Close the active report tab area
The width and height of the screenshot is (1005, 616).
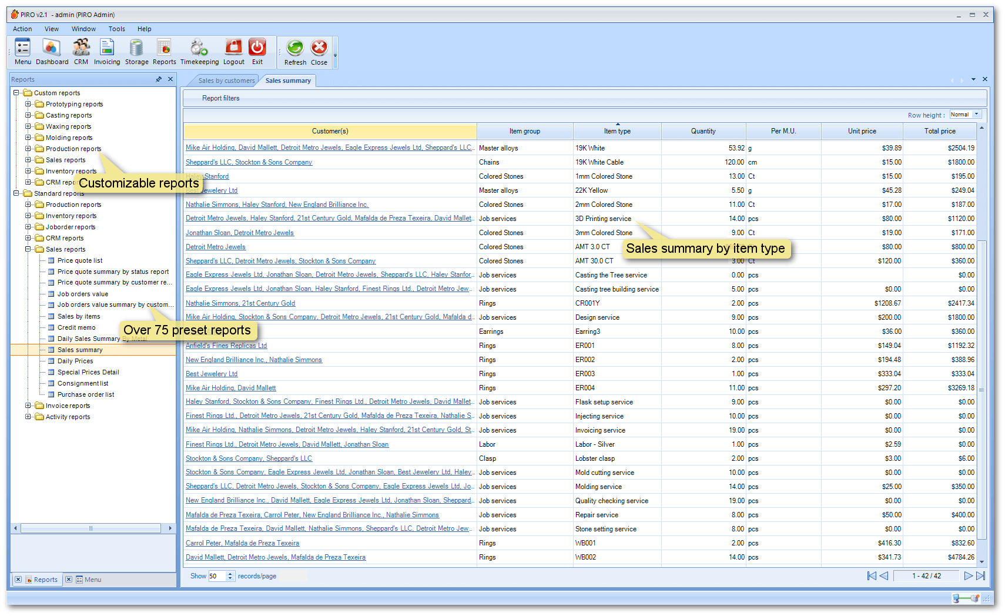pyautogui.click(x=985, y=79)
